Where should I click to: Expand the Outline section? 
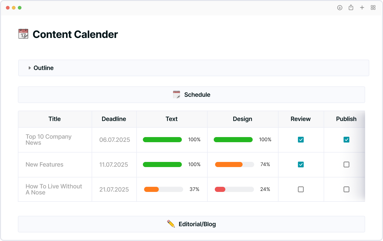pos(43,68)
